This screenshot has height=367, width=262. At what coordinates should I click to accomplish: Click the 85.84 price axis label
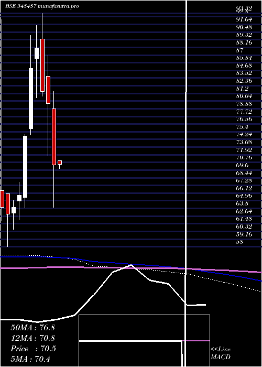[244, 58]
